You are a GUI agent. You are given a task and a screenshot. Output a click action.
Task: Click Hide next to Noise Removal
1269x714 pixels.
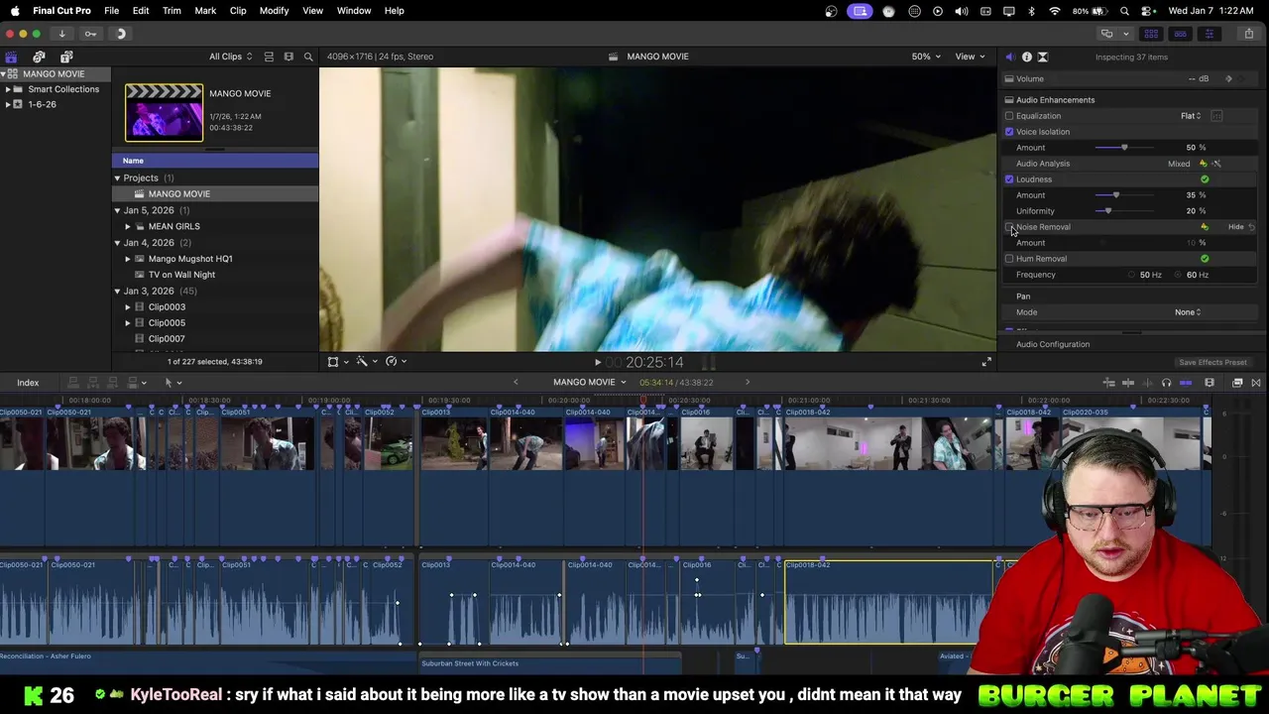pyautogui.click(x=1235, y=227)
